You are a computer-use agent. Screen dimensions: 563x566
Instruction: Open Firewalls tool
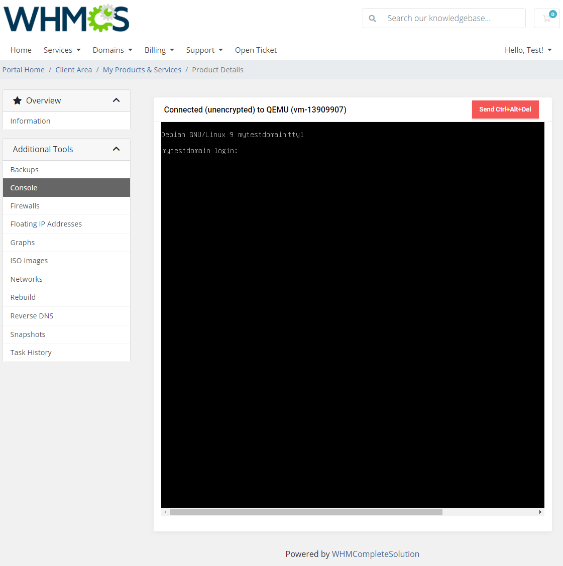point(66,206)
